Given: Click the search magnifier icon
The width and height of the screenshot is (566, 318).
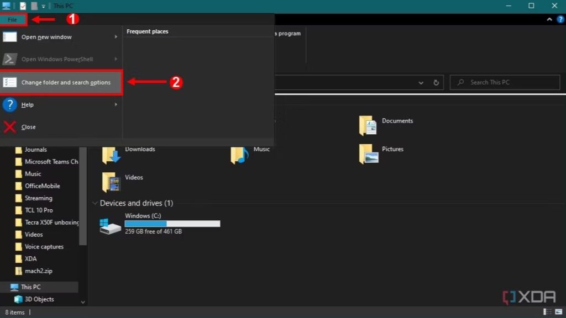Looking at the screenshot, I should [460, 83].
